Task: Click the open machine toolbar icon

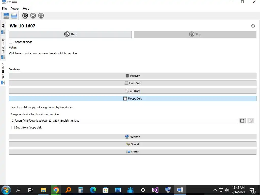Action: 14,16
